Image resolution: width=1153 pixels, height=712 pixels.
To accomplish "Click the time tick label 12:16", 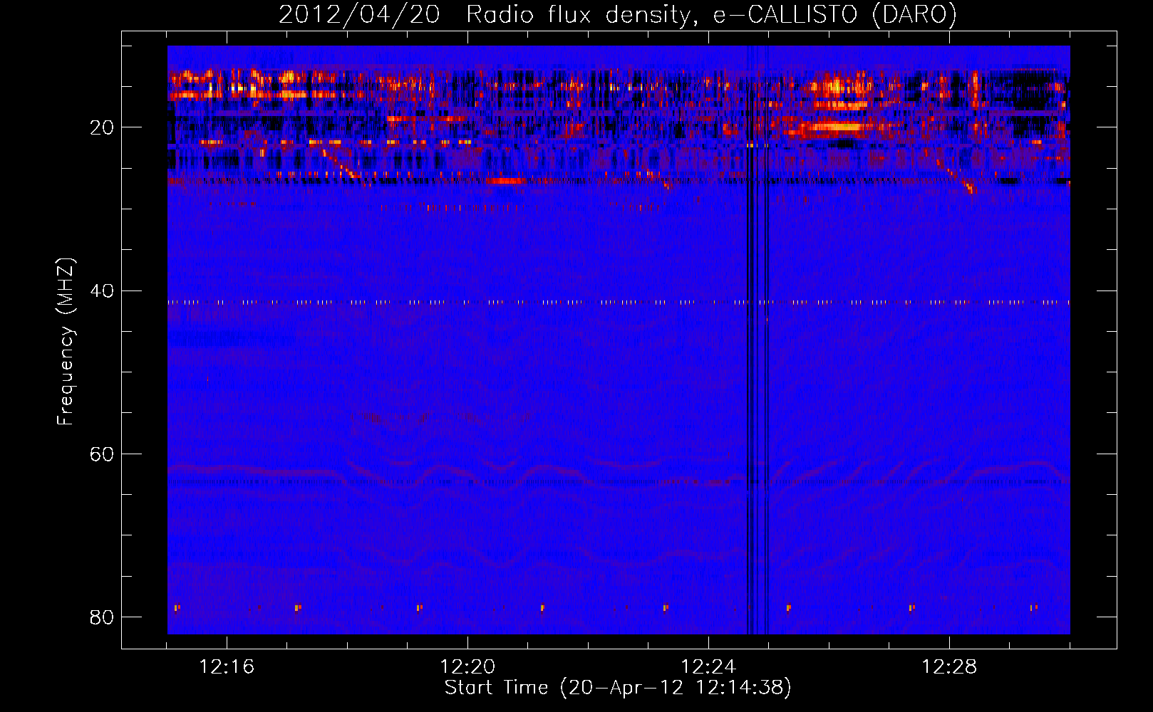I will (227, 667).
